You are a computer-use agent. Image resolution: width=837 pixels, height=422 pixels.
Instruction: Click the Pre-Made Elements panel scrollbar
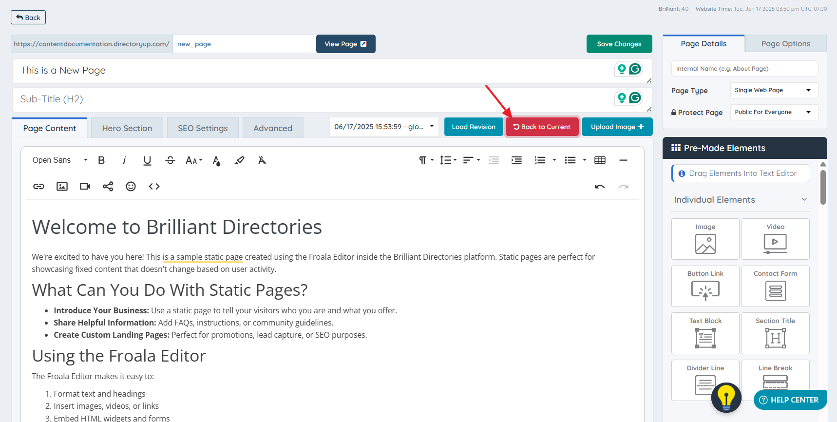[823, 187]
